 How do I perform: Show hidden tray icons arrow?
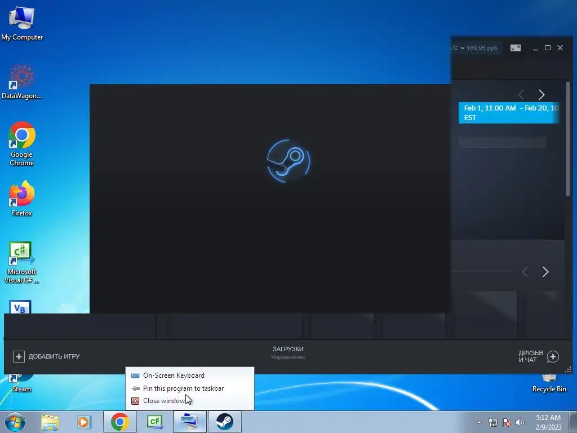(x=479, y=422)
